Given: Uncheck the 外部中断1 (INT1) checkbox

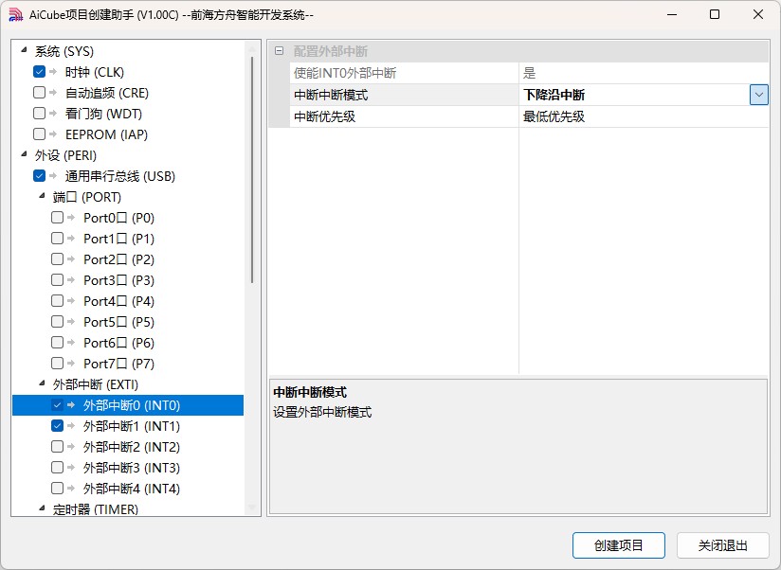Looking at the screenshot, I should click(x=57, y=426).
